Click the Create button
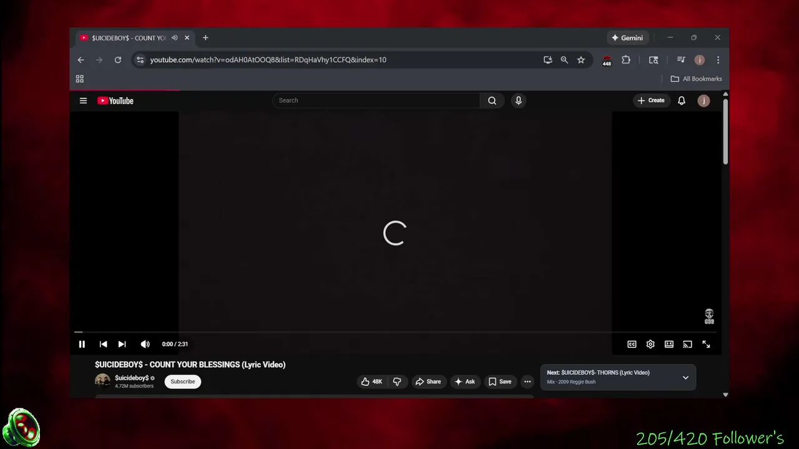The image size is (799, 449). click(651, 100)
